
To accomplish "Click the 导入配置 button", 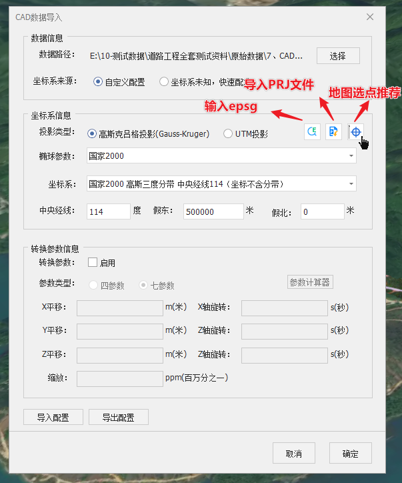I will click(x=53, y=418).
